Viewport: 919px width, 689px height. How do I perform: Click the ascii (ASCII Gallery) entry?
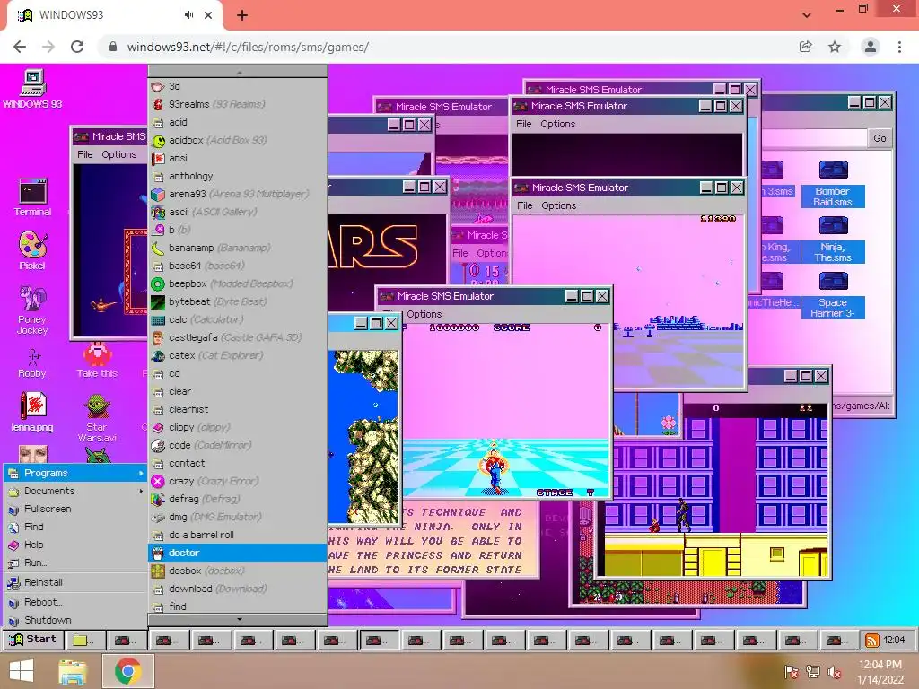click(x=237, y=212)
